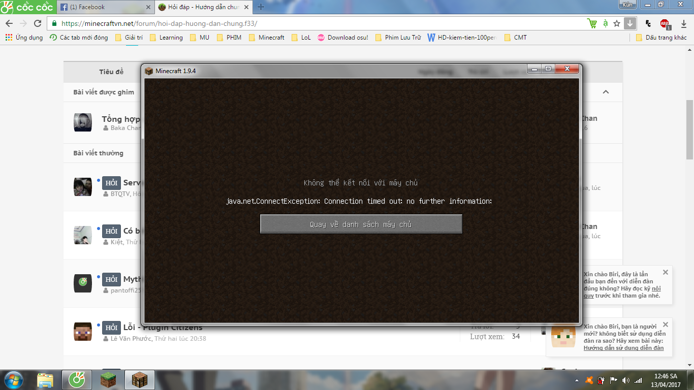The image size is (694, 390).
Task: Open 'Ứng dụng' apps shortcut
Action: point(24,38)
